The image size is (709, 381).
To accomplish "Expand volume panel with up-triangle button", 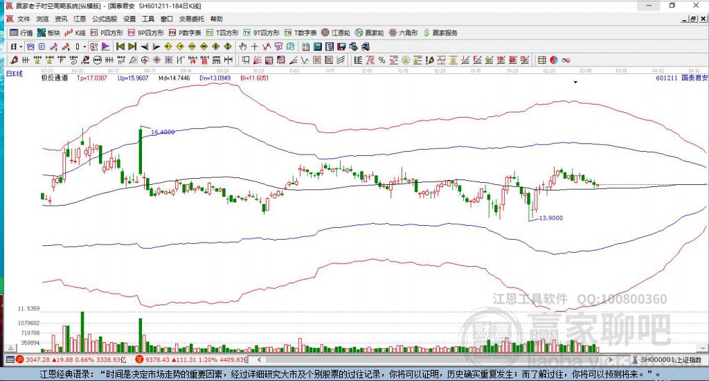I will point(11,348).
